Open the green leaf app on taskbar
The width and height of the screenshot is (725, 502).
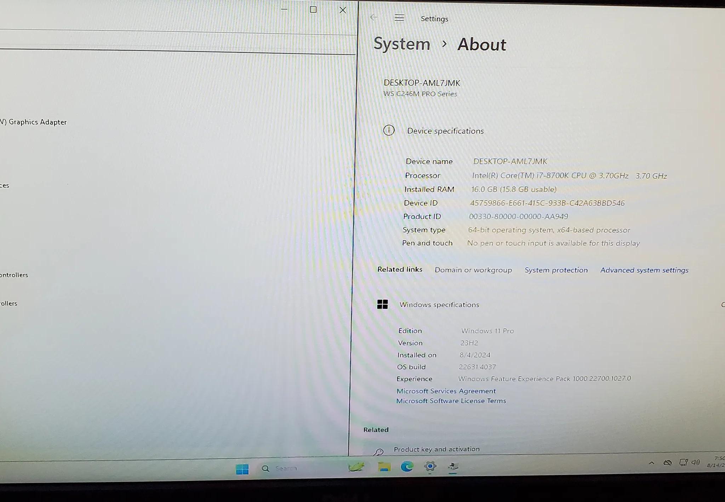click(x=356, y=467)
